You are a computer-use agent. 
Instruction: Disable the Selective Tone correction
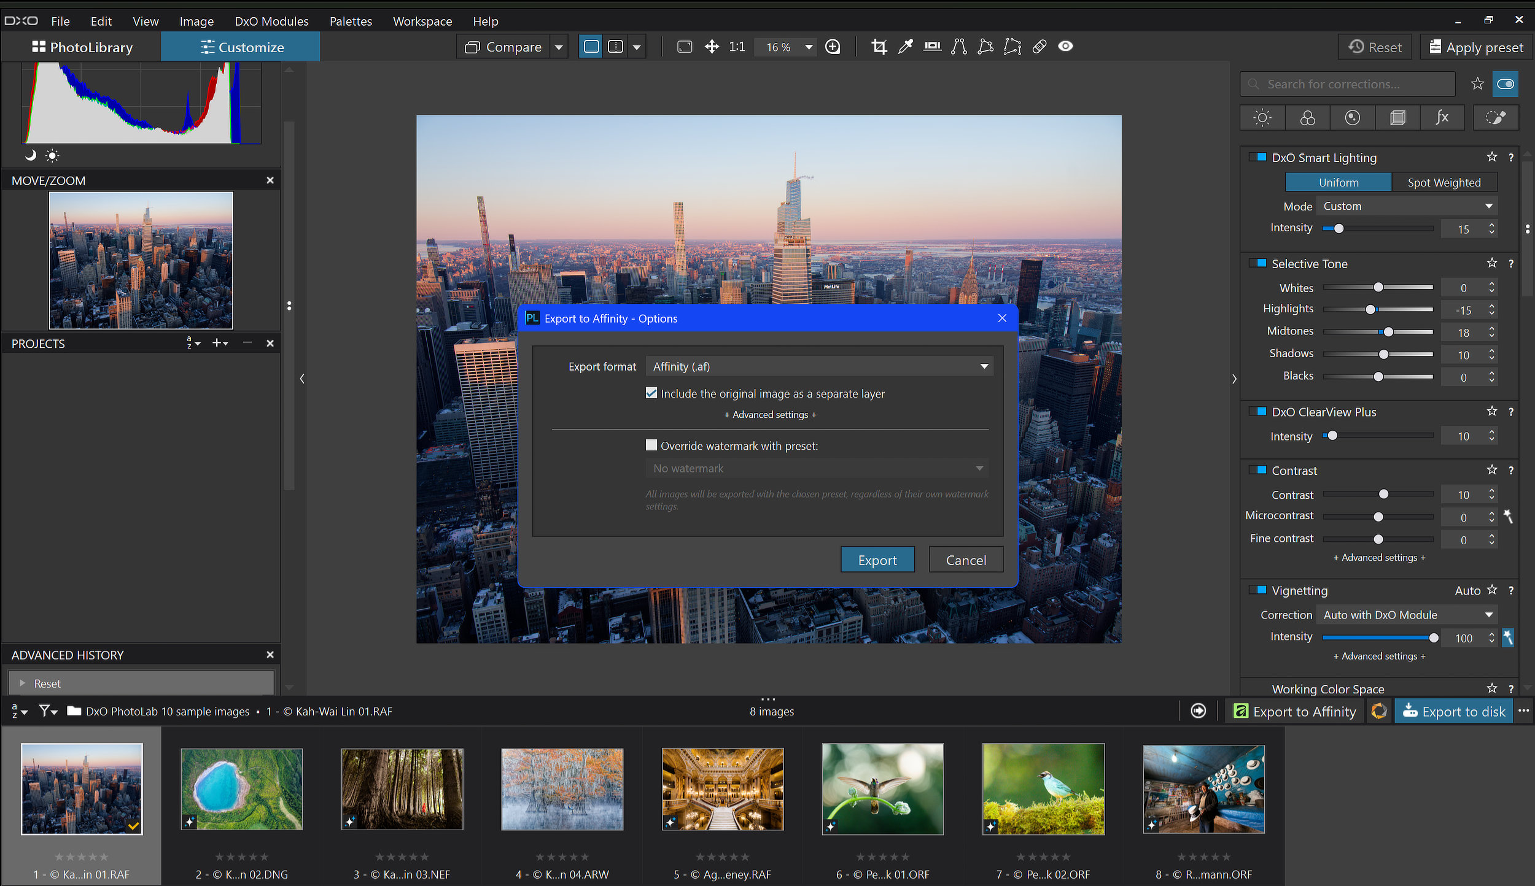1259,263
